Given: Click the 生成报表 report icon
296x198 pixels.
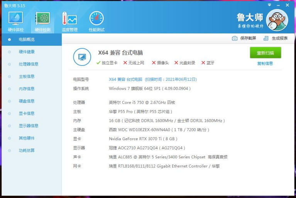Looking at the screenshot, I should pyautogui.click(x=266, y=39).
